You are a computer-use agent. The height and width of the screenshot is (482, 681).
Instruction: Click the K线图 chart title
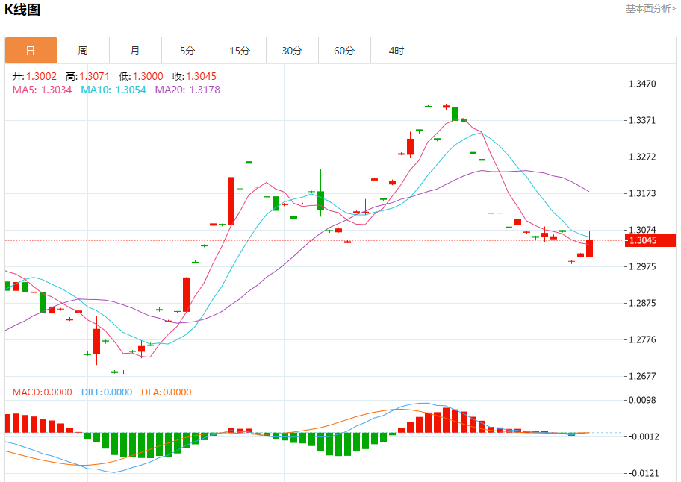22,10
